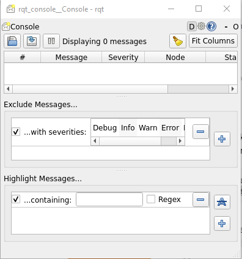Screen dimensions: 242x259
Task: Uncheck the containing filter checkbox
Action: coord(16,199)
